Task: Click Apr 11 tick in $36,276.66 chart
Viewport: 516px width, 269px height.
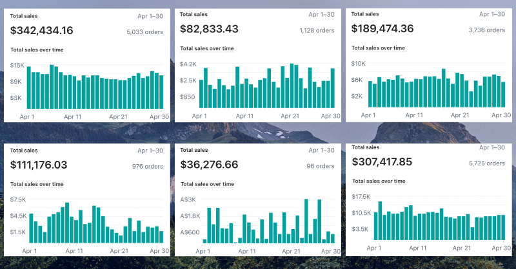Action: pyautogui.click(x=247, y=251)
